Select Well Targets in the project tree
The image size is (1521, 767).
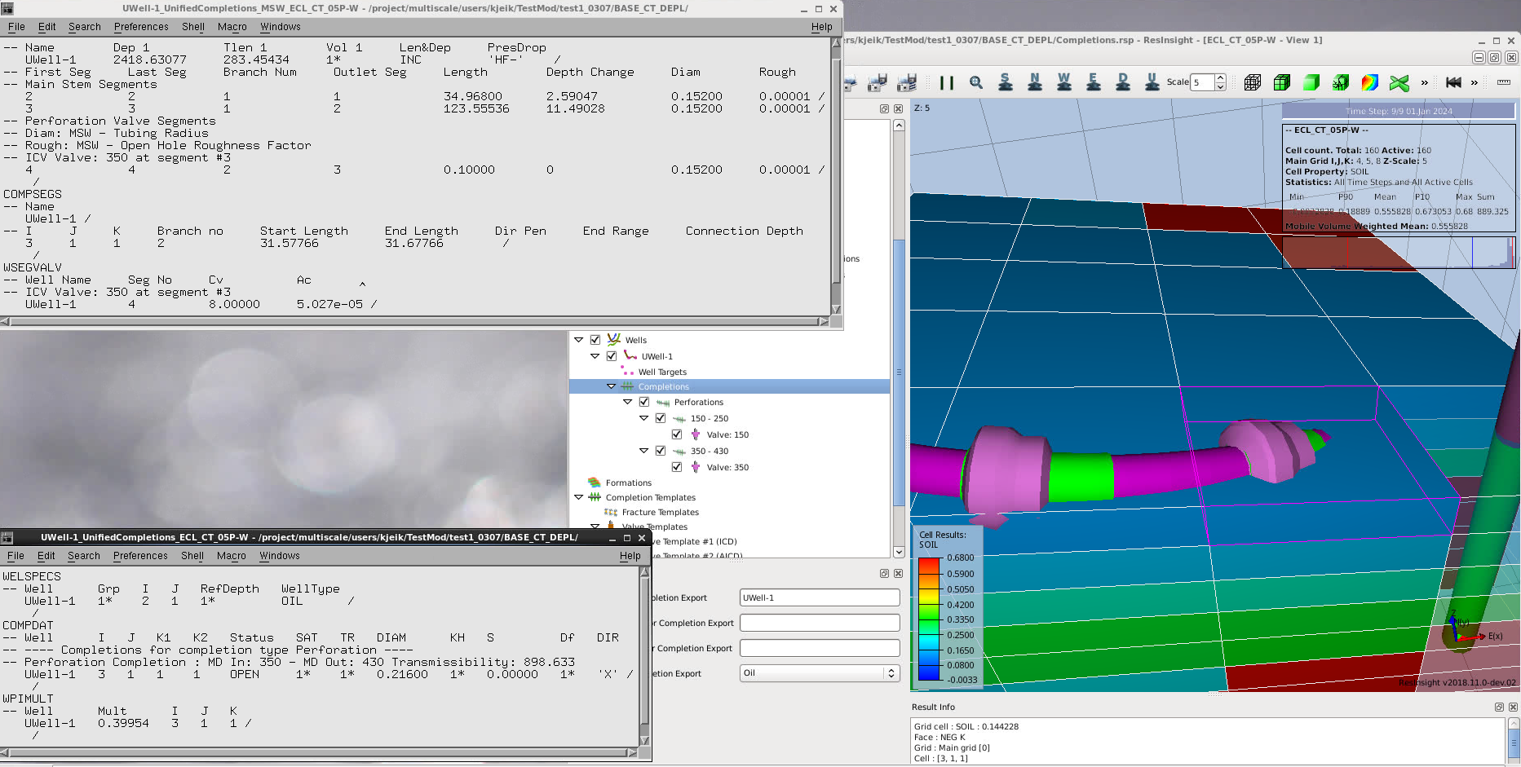point(662,372)
